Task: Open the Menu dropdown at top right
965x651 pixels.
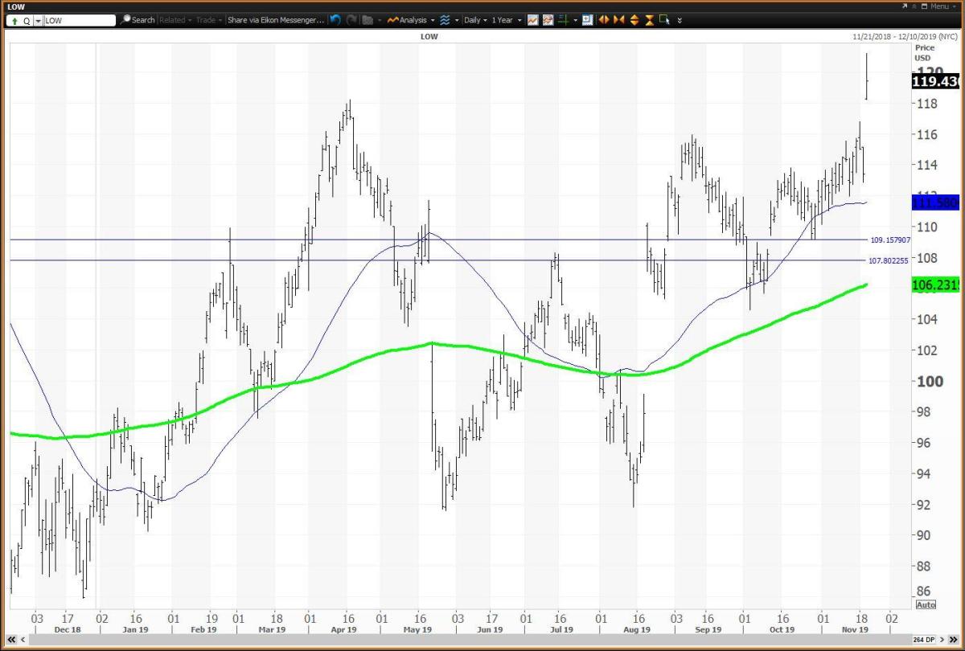Action: pyautogui.click(x=945, y=6)
